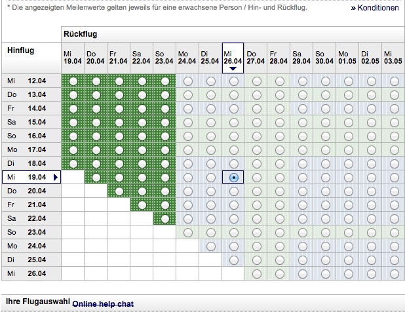The height and width of the screenshot is (312, 405).
Task: Choose outbound Do 20.04 with return Sa 22.04
Action: 142,191
